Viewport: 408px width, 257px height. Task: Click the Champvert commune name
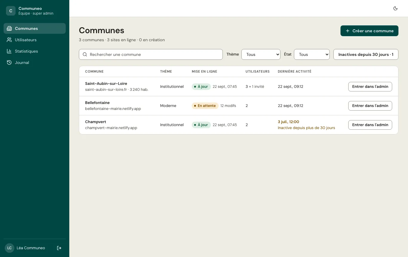coord(96,122)
